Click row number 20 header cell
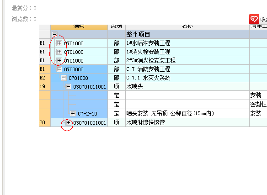Viewport: 267px width, 195px height. coord(45,122)
